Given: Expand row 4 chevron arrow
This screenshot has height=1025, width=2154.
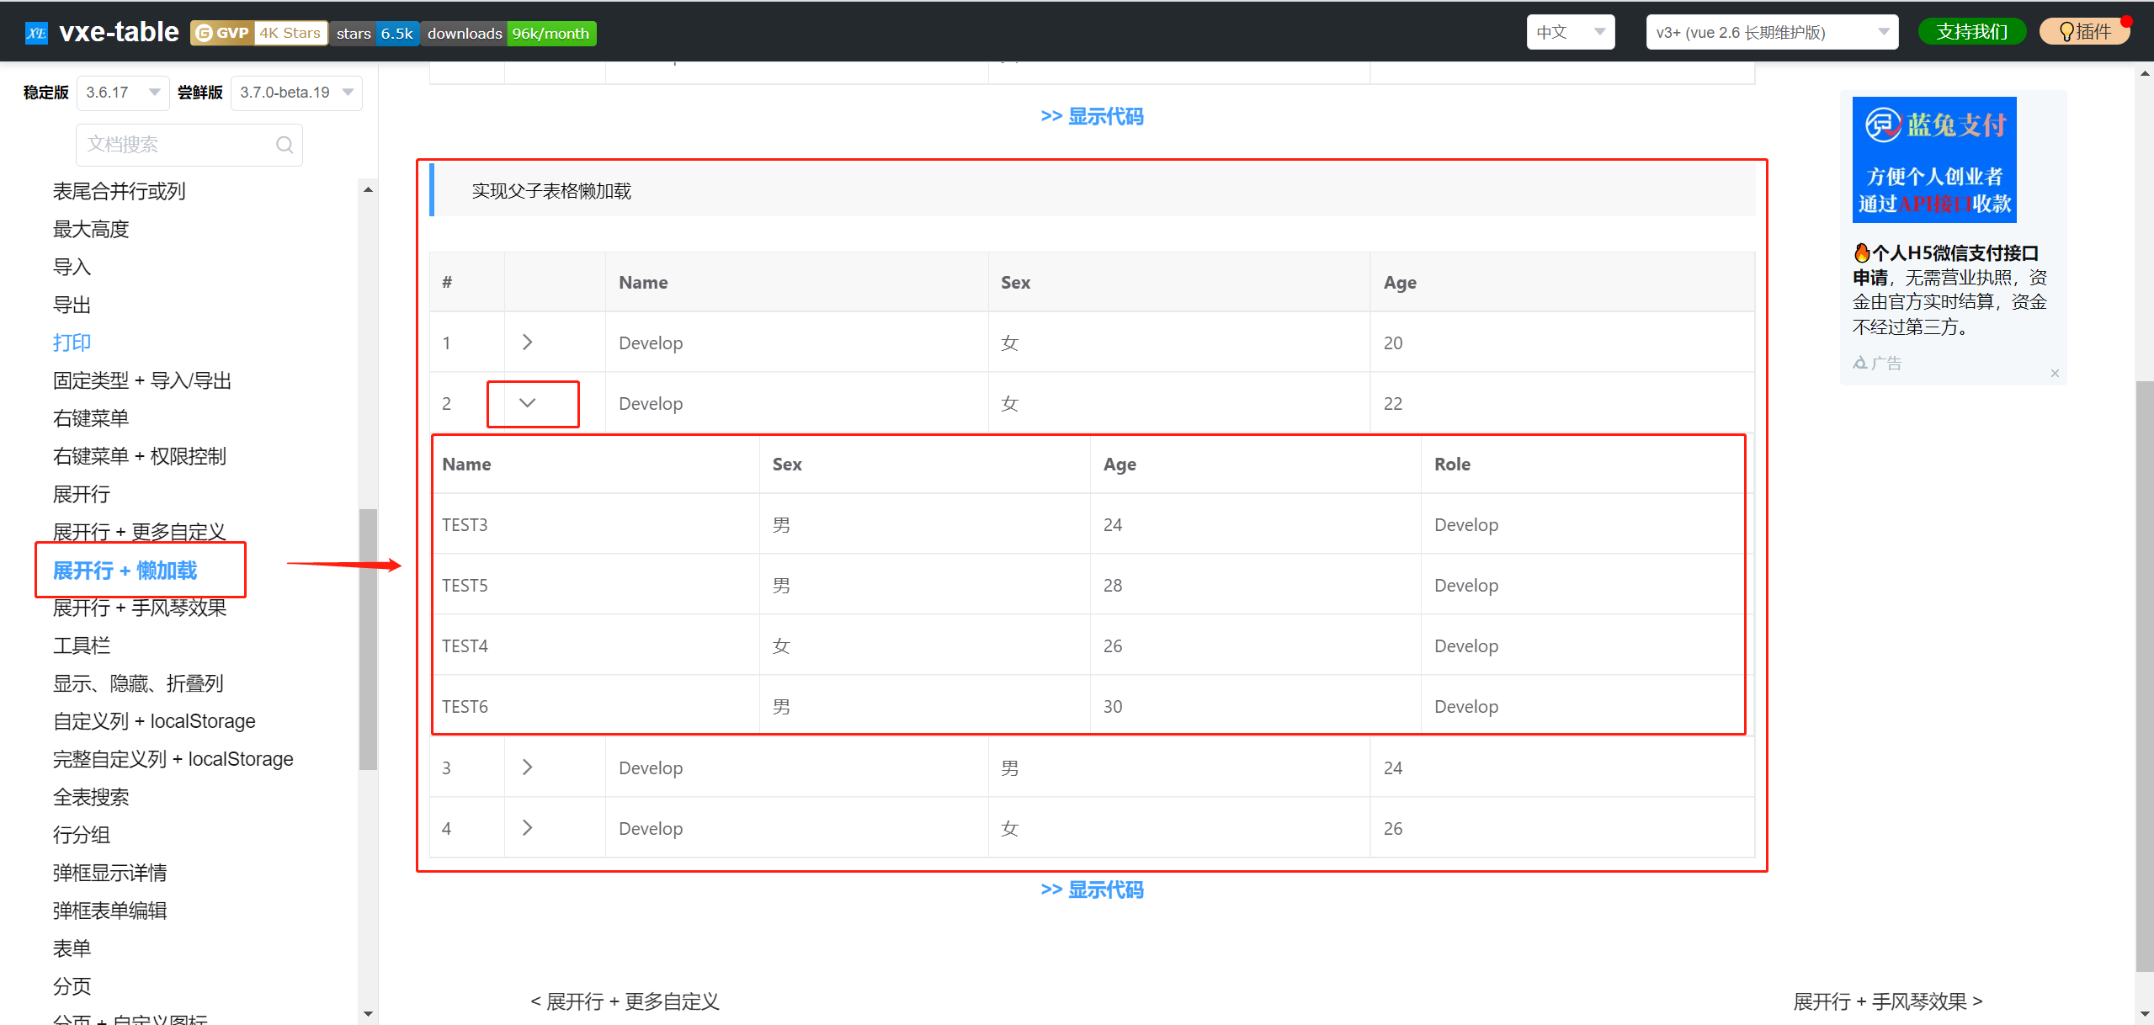Looking at the screenshot, I should tap(527, 828).
